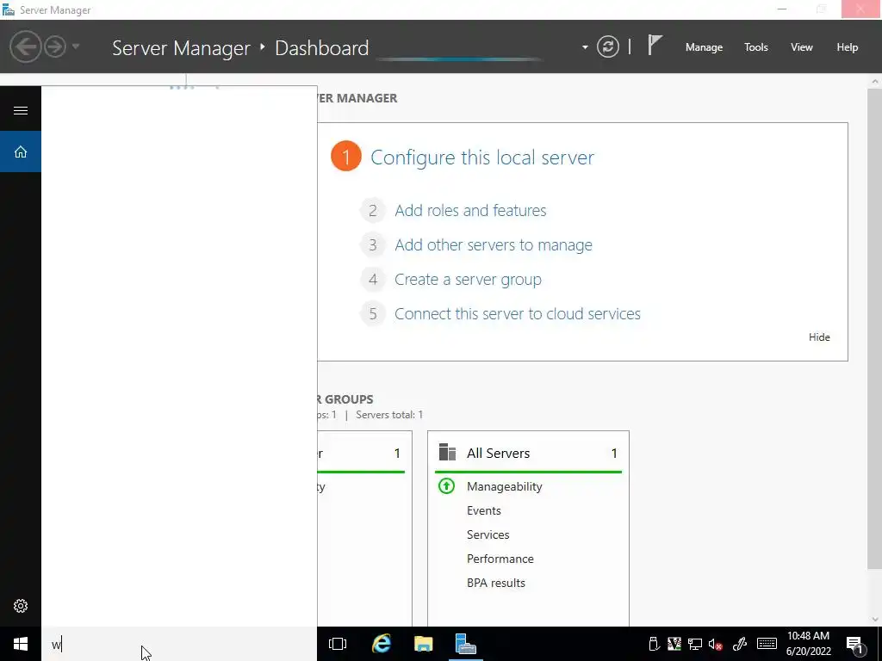Click the orange step 1 circle
The height and width of the screenshot is (661, 882).
(x=346, y=157)
